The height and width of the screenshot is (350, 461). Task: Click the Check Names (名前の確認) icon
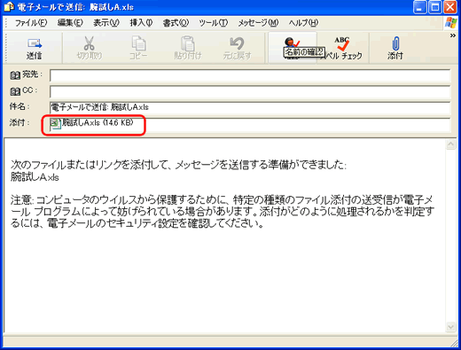click(292, 43)
